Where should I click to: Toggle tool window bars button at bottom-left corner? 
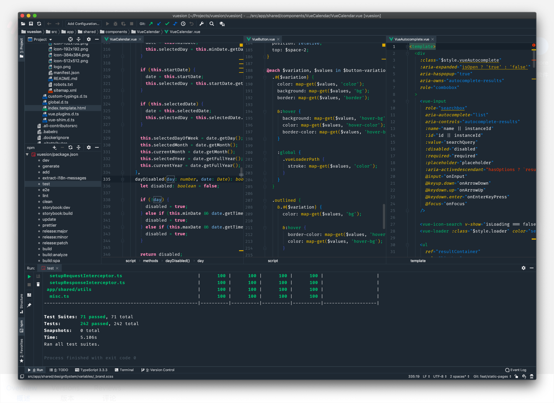click(x=22, y=377)
